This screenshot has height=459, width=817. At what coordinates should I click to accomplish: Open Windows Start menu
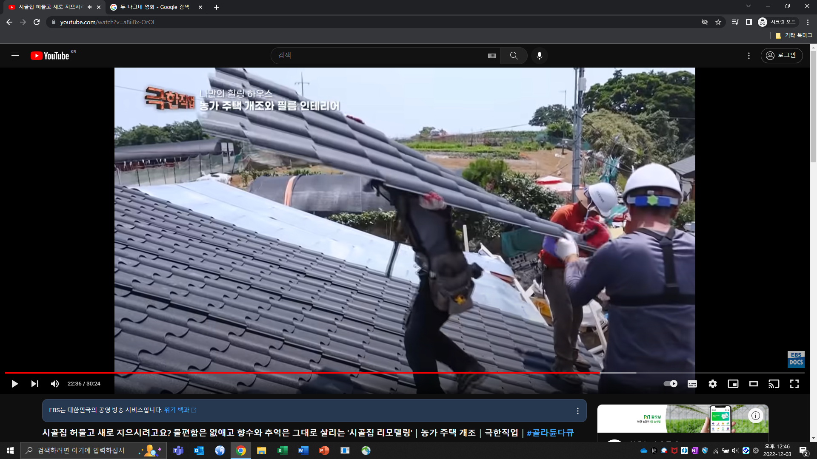pos(10,450)
